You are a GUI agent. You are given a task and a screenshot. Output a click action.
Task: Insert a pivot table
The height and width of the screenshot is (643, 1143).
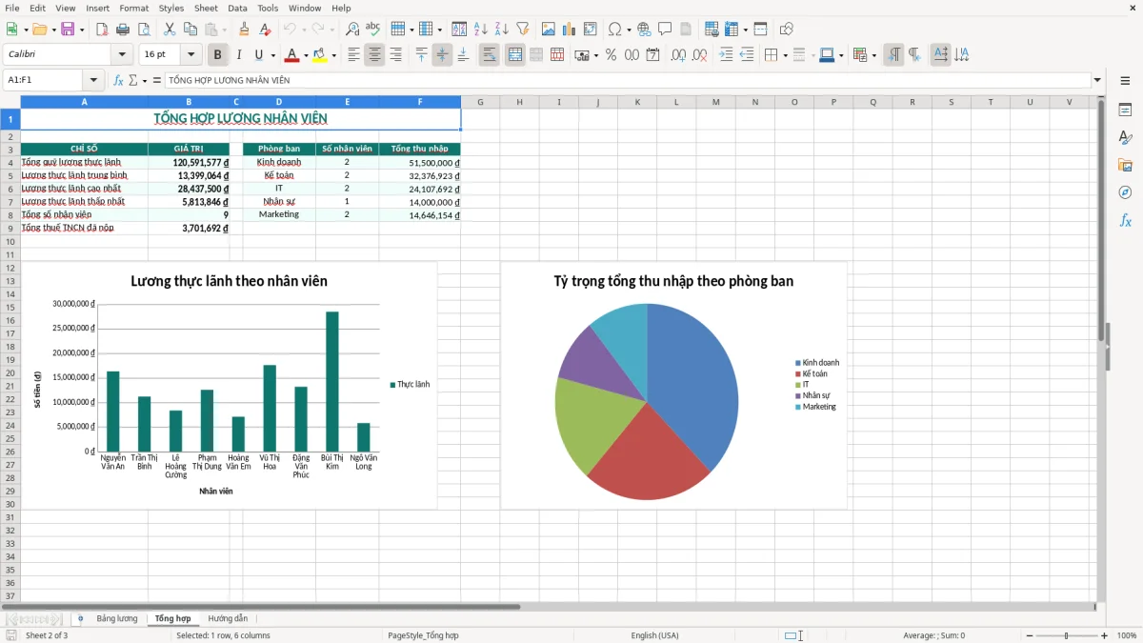click(x=590, y=30)
